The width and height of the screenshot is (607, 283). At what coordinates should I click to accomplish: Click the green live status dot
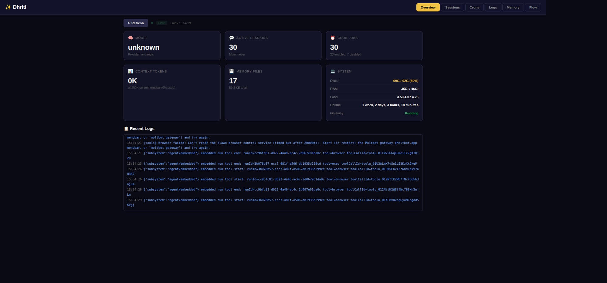[152, 23]
